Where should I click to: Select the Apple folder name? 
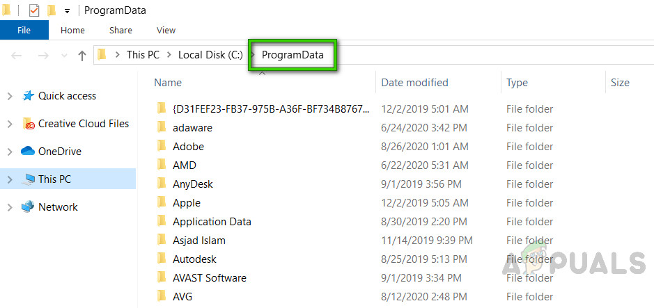point(187,203)
